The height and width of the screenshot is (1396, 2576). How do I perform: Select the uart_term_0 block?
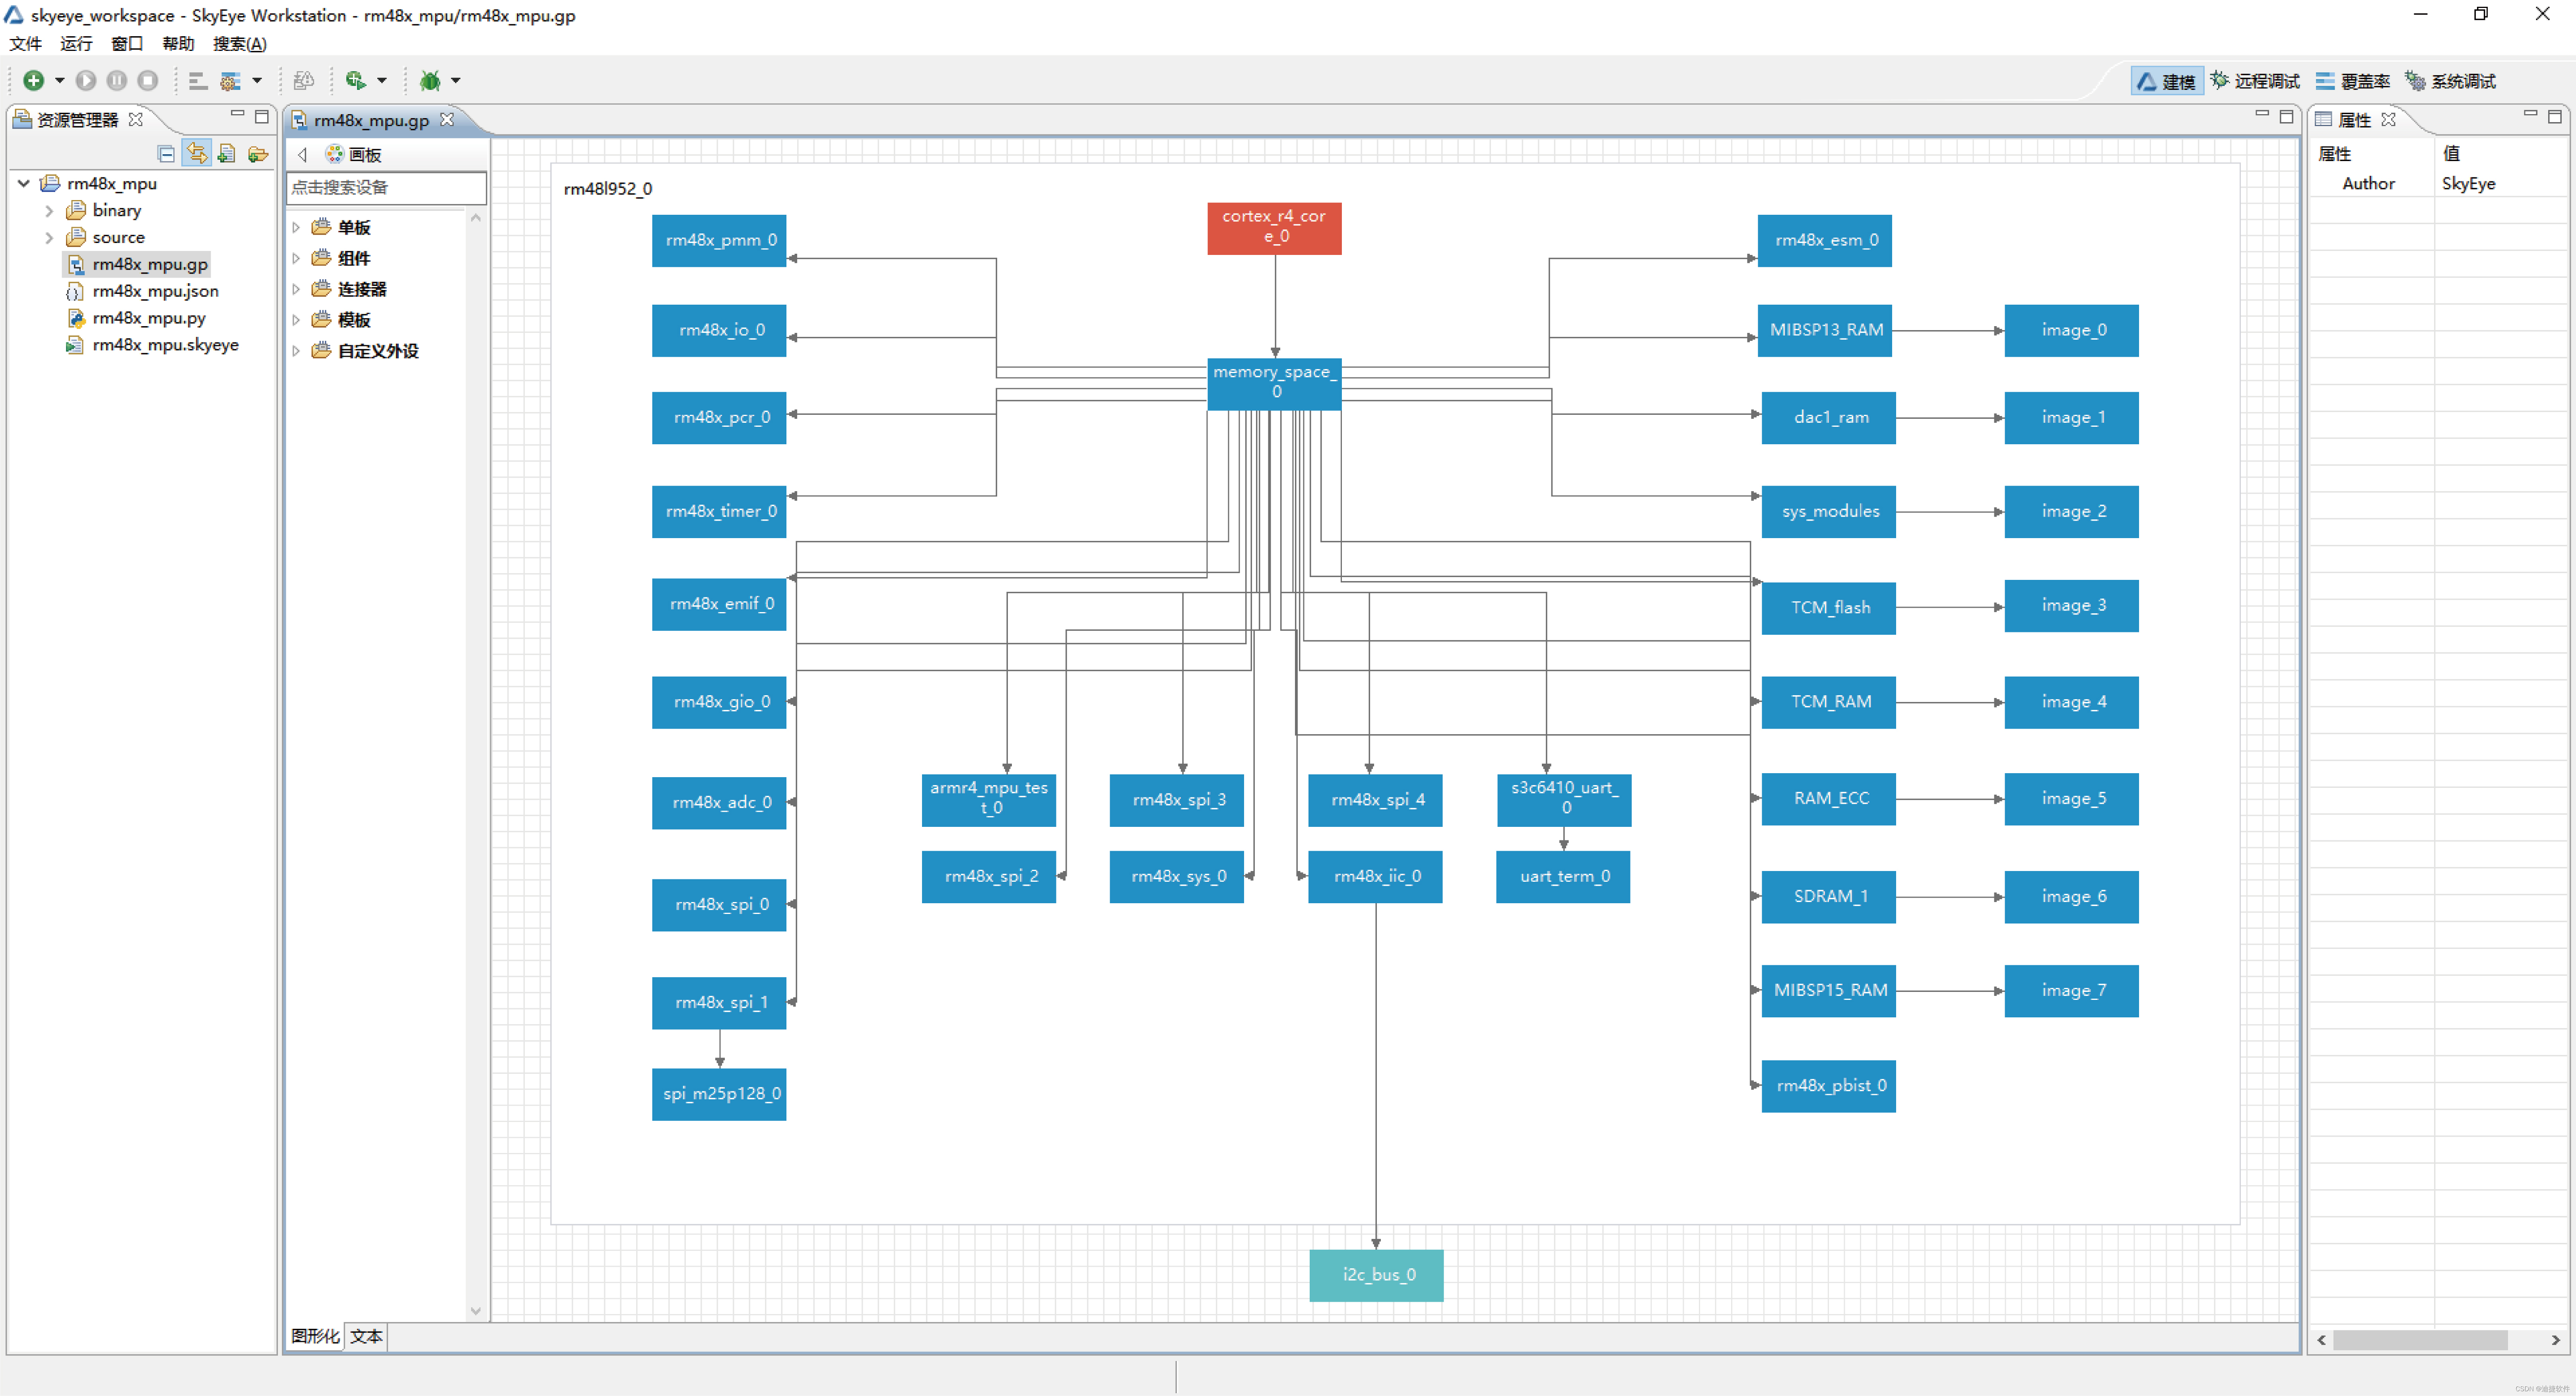point(1563,877)
